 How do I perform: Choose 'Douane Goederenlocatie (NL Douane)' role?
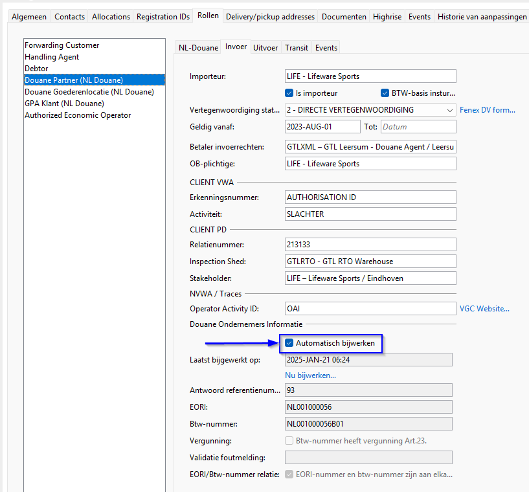[89, 92]
